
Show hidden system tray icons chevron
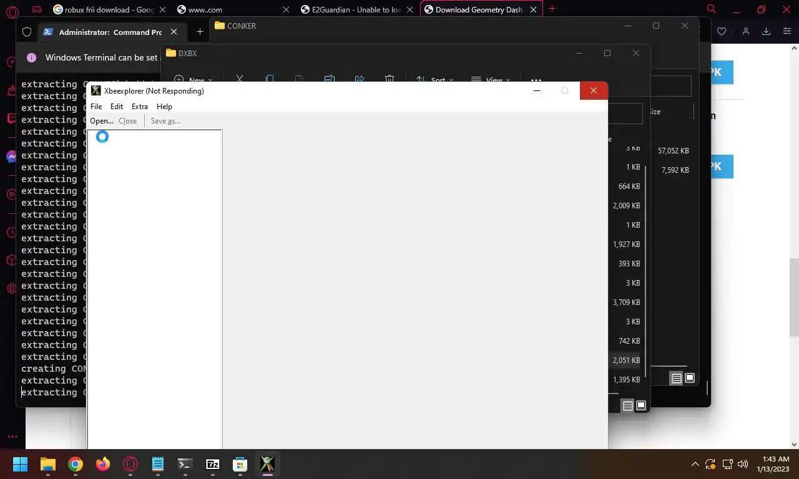pyautogui.click(x=695, y=464)
